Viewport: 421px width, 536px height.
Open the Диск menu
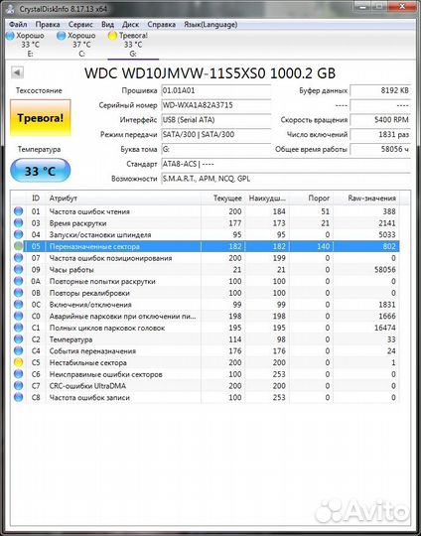(130, 25)
